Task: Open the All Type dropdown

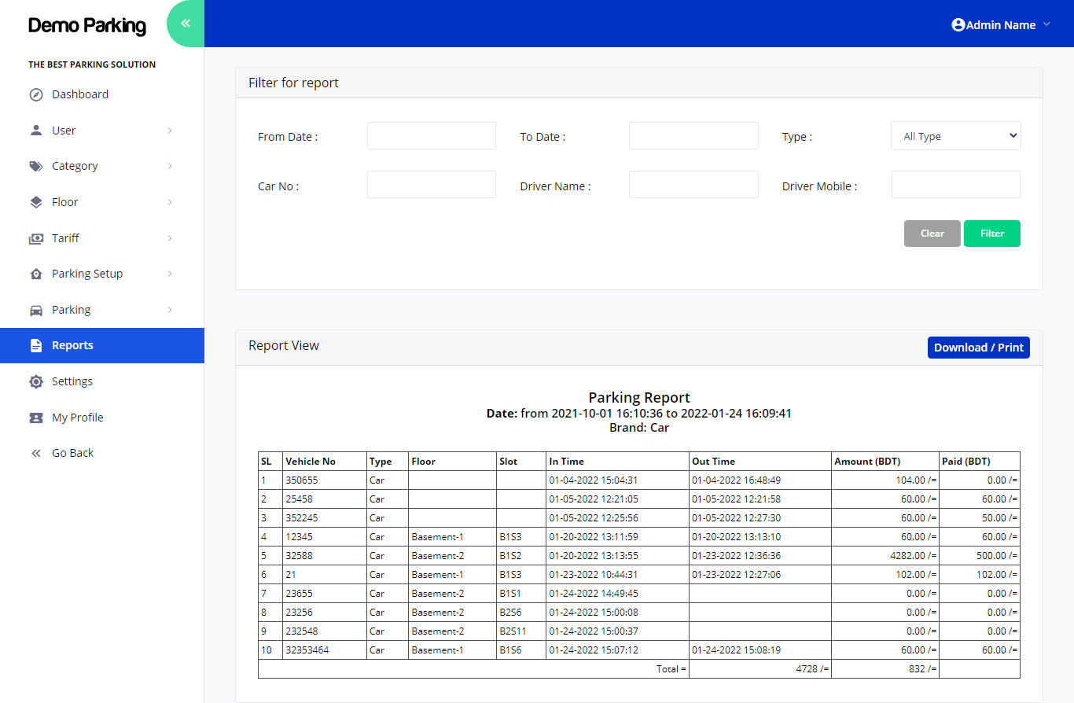Action: (x=955, y=136)
